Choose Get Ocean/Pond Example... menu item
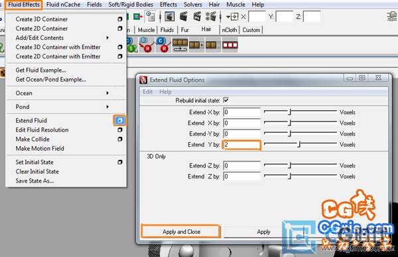The width and height of the screenshot is (398, 257). (x=51, y=80)
